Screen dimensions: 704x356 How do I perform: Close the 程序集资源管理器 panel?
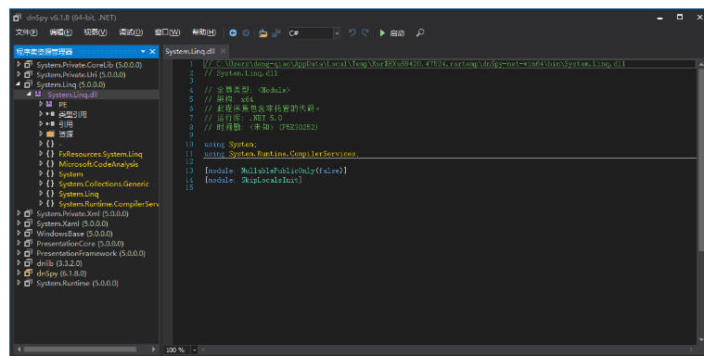tap(153, 52)
